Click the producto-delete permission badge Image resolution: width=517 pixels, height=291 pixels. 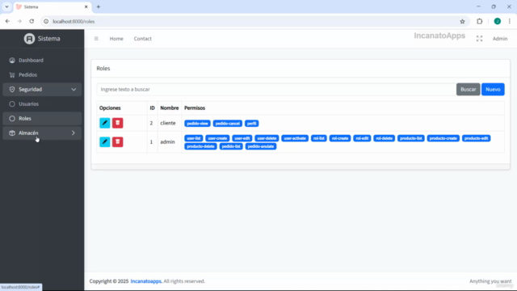click(200, 146)
